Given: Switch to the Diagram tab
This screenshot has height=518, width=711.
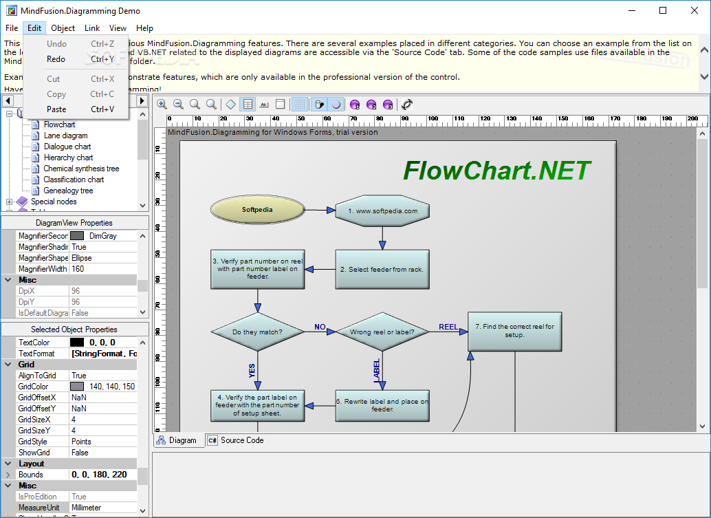Looking at the screenshot, I should (x=179, y=440).
